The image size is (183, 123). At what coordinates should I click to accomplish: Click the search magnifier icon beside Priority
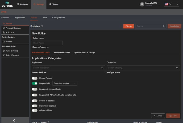tap(164, 26)
